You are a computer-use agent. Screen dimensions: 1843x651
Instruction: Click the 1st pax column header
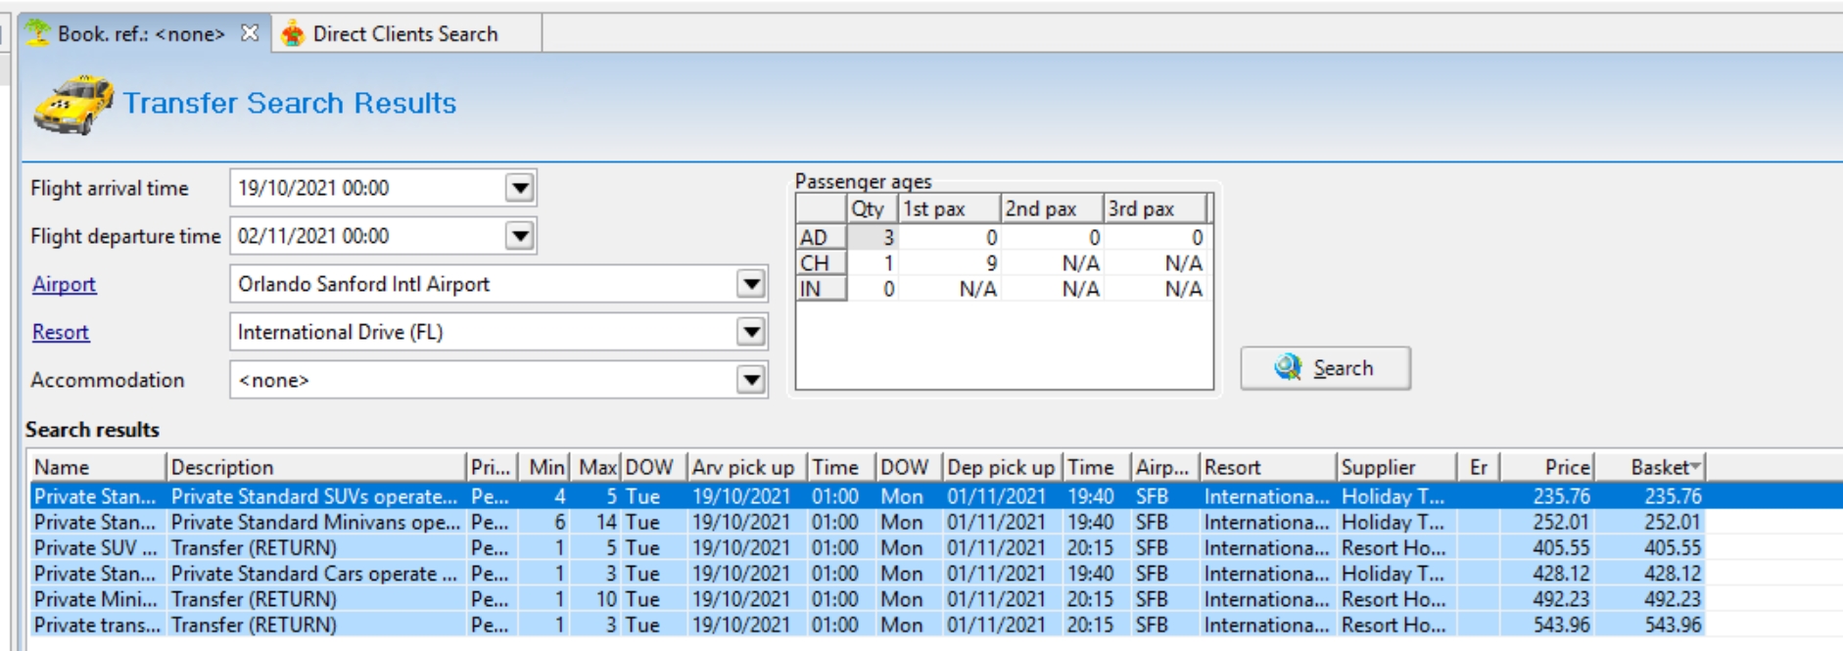[x=950, y=209]
